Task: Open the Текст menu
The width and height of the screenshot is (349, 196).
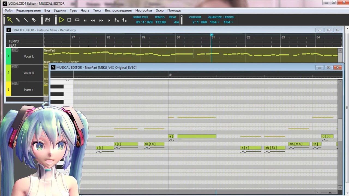Action: [97, 10]
